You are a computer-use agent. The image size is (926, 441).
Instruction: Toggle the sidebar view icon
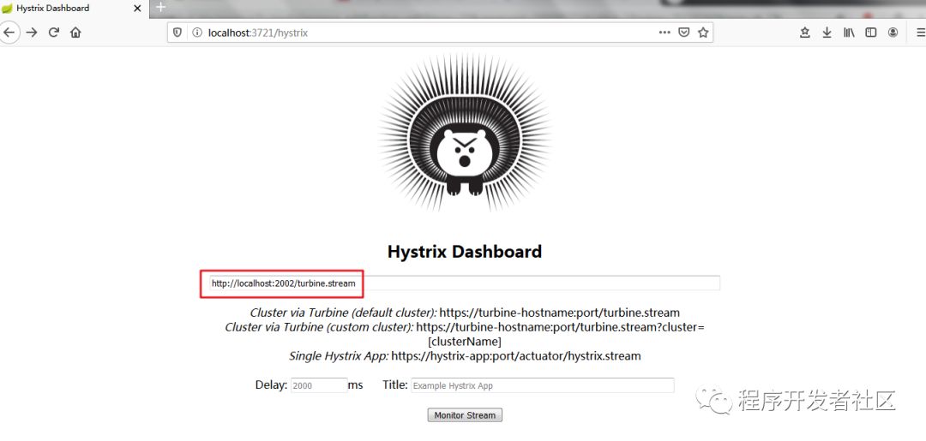pyautogui.click(x=870, y=33)
